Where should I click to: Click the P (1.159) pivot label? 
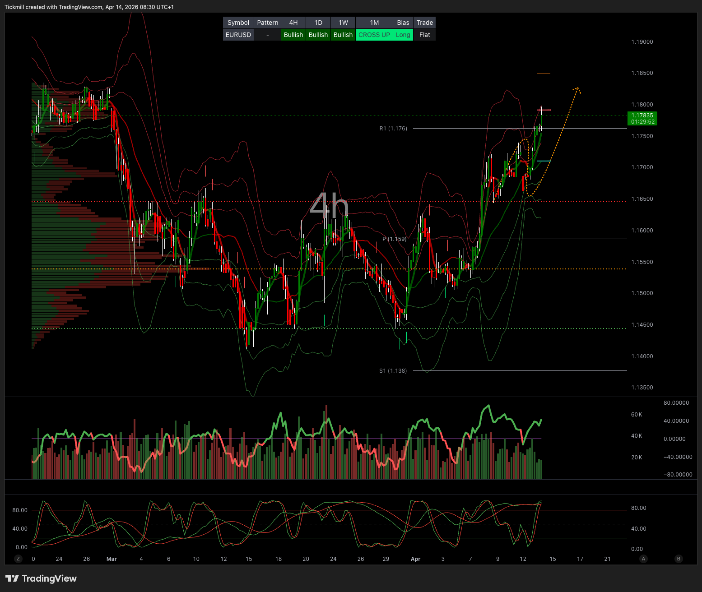pyautogui.click(x=394, y=239)
